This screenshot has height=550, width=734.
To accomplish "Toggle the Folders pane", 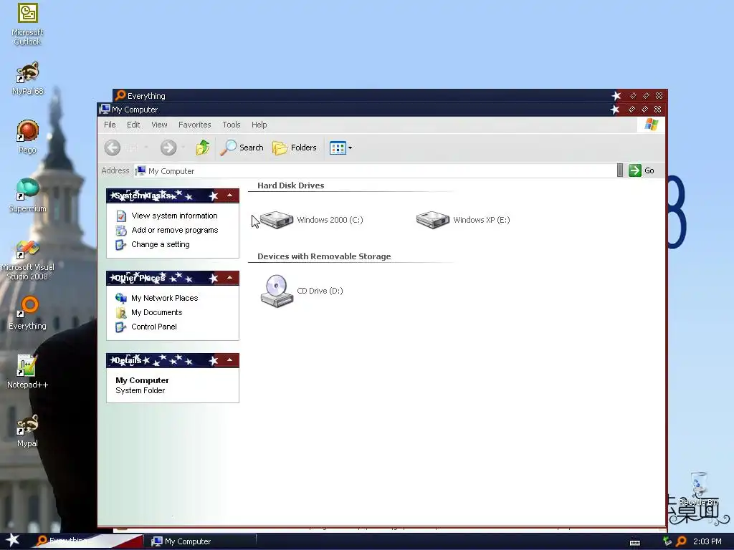I will (x=295, y=148).
